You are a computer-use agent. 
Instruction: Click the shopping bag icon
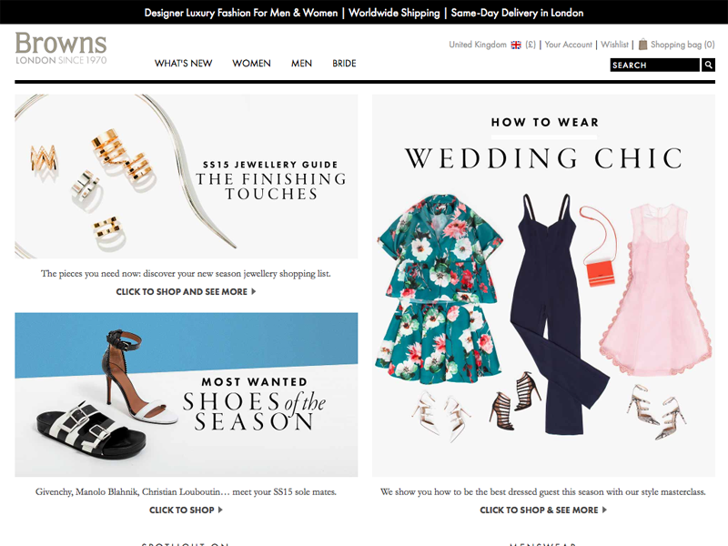642,45
